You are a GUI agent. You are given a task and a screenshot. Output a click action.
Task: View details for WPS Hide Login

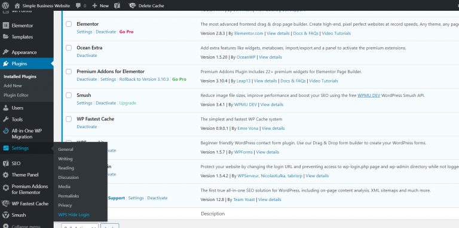(x=317, y=176)
